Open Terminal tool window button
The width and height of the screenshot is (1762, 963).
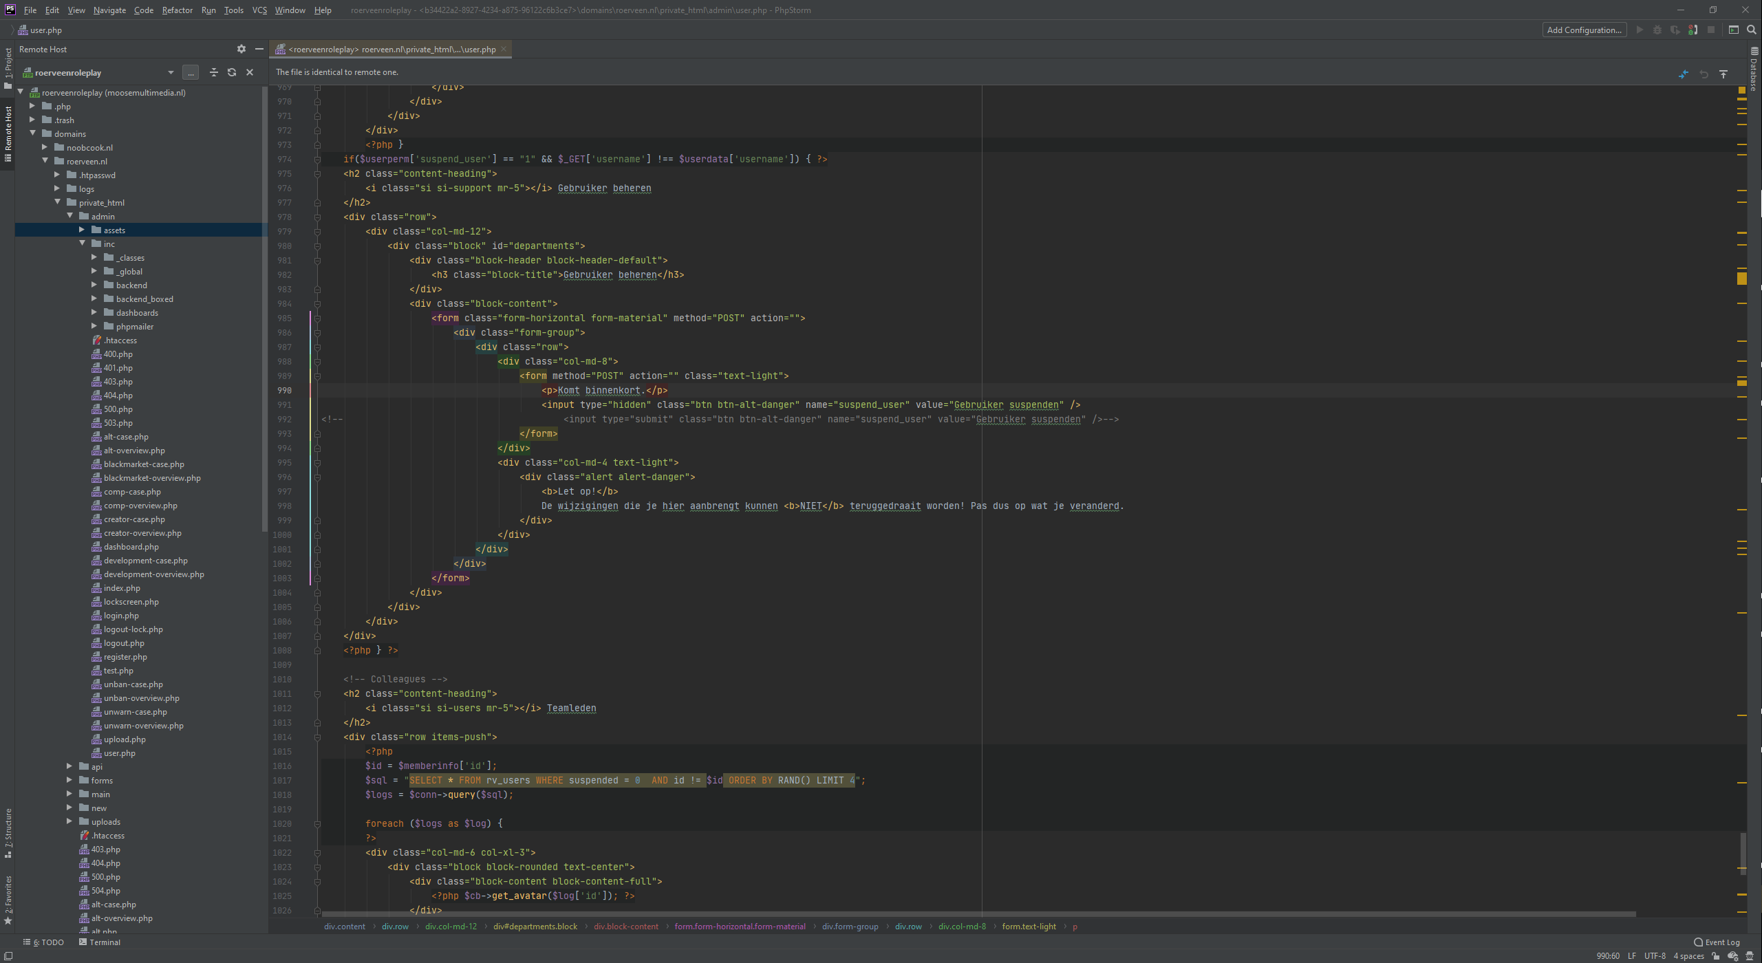[x=100, y=942]
